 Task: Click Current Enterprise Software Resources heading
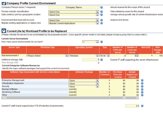[21, 65]
